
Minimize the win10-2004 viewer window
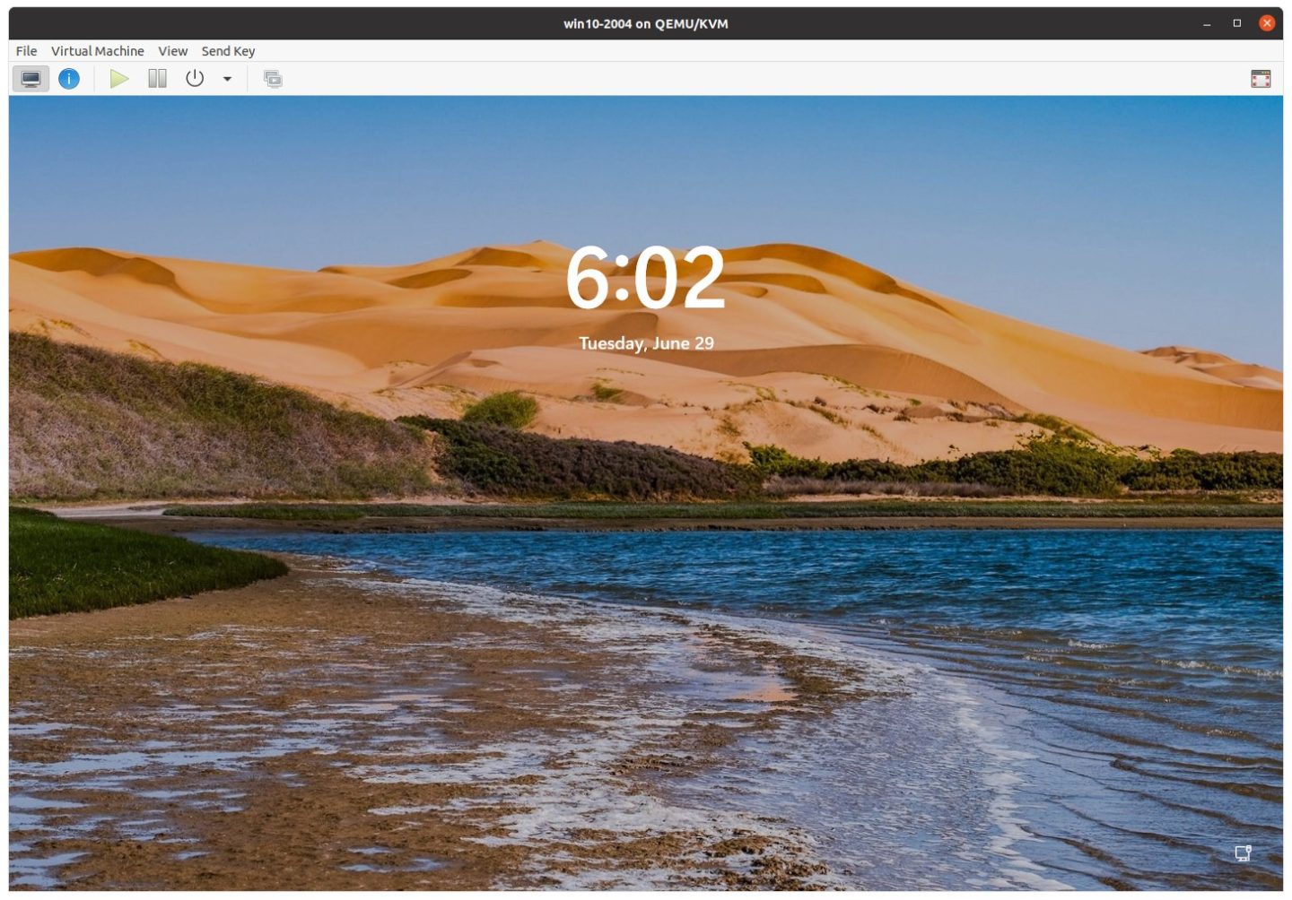(1206, 22)
